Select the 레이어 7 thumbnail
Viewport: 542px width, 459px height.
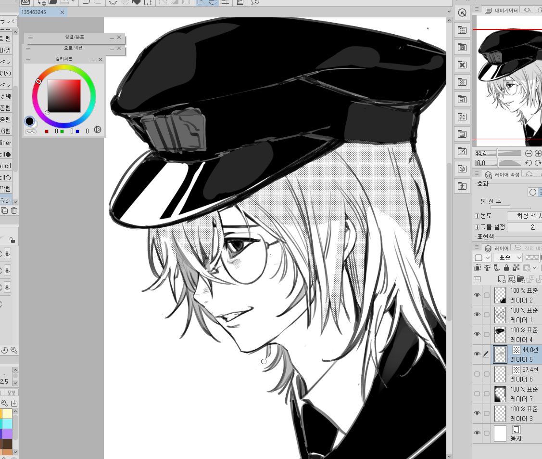point(500,394)
